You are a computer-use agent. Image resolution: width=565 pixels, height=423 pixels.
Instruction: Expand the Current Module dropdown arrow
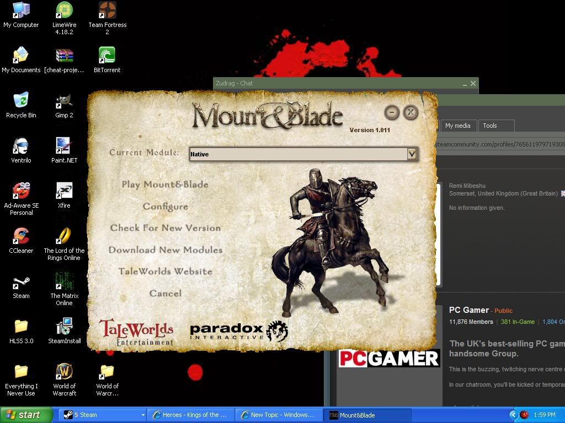[x=412, y=154]
